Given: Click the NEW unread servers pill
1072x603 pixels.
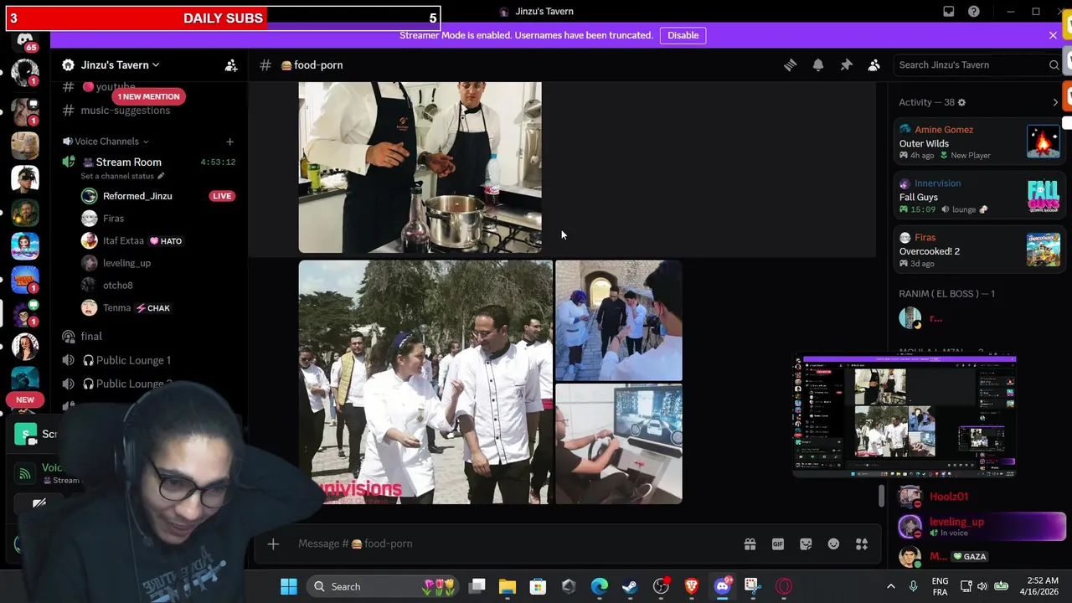Looking at the screenshot, I should [25, 400].
